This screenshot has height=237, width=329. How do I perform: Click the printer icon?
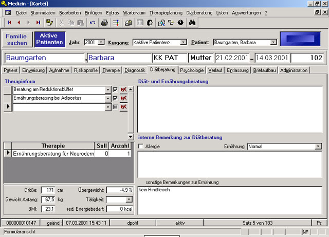pos(104,23)
